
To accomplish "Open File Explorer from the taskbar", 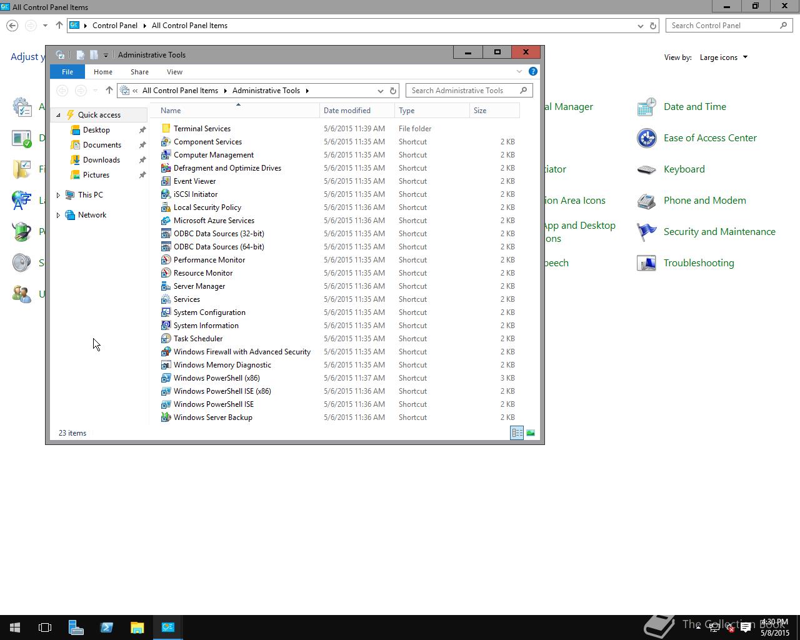I will point(137,627).
